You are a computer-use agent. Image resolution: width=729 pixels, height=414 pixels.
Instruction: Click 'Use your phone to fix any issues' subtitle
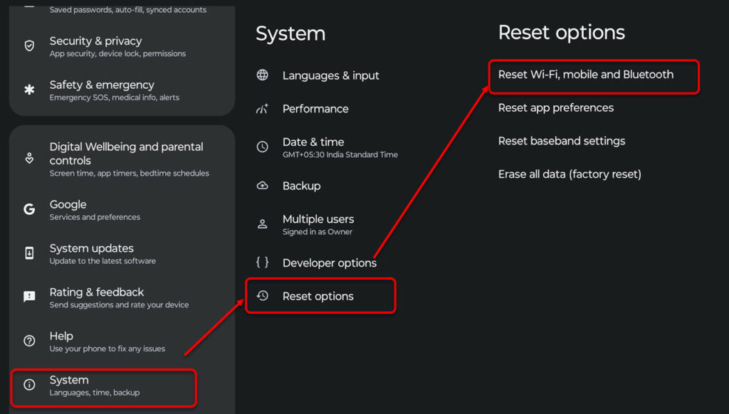click(107, 349)
